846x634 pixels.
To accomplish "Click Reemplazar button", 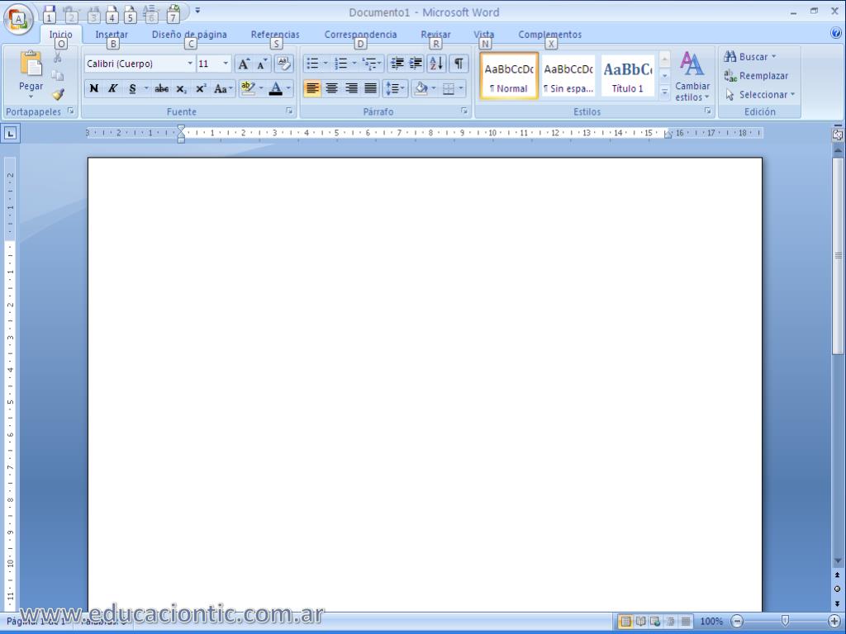I will (x=756, y=76).
